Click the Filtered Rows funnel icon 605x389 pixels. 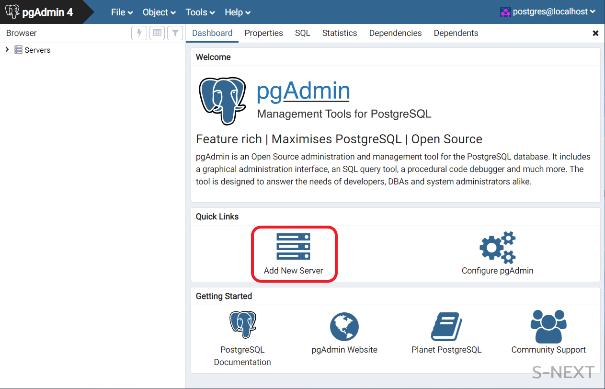coord(175,33)
